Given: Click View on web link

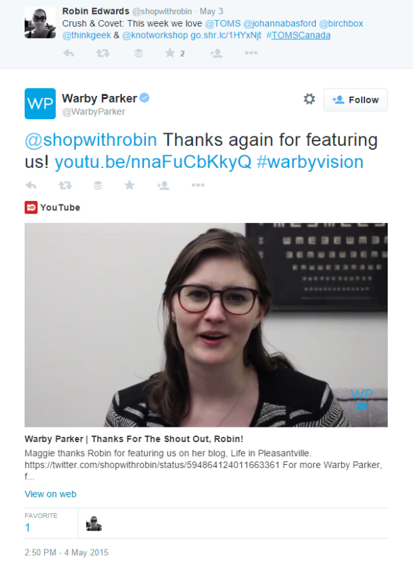Looking at the screenshot, I should click(x=51, y=494).
